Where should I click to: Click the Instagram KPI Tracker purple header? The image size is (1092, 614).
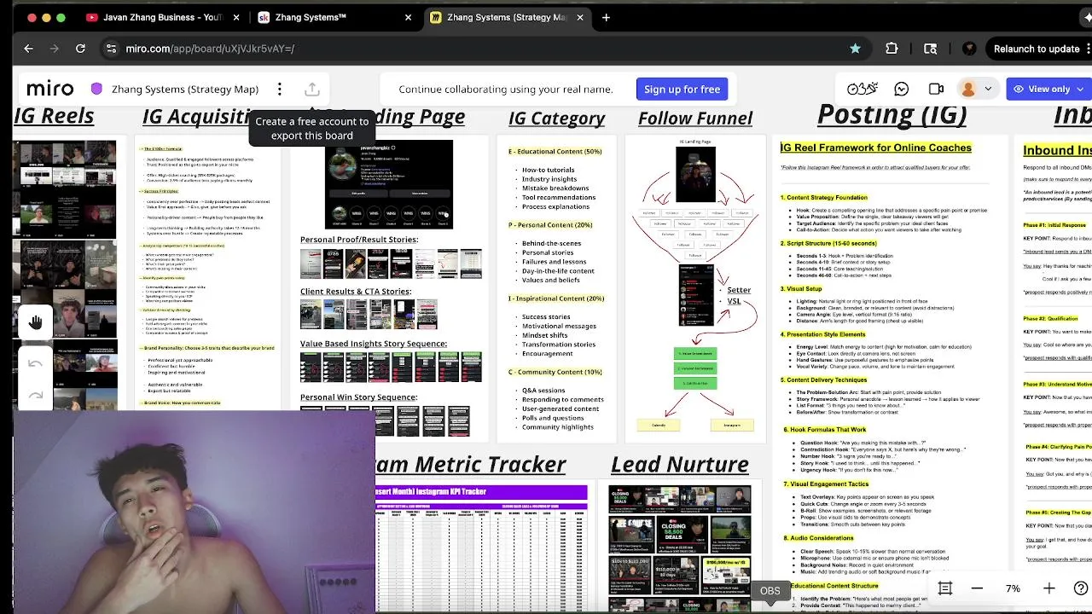point(481,491)
